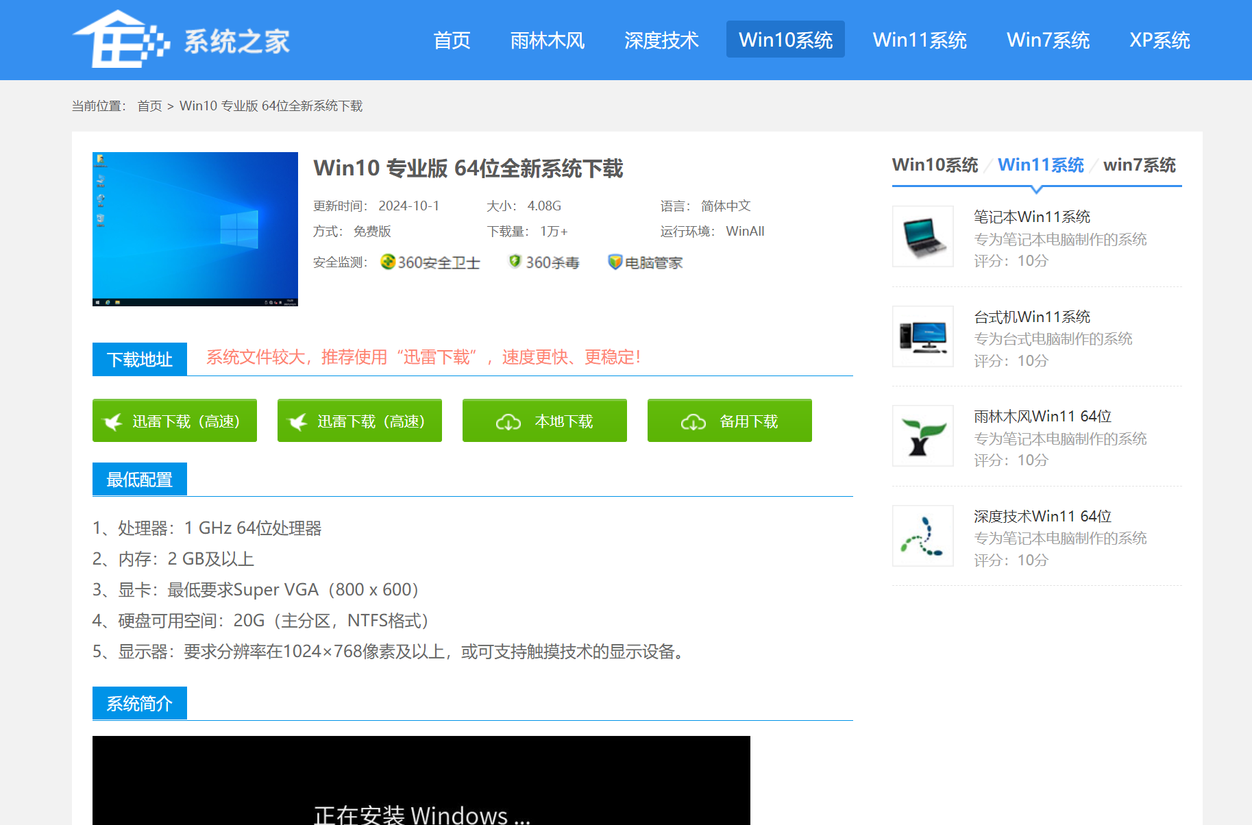Open XP系统 in the top navigation

tap(1159, 40)
